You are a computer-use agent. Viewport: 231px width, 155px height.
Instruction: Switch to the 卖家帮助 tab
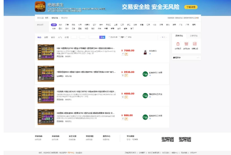pos(193,36)
